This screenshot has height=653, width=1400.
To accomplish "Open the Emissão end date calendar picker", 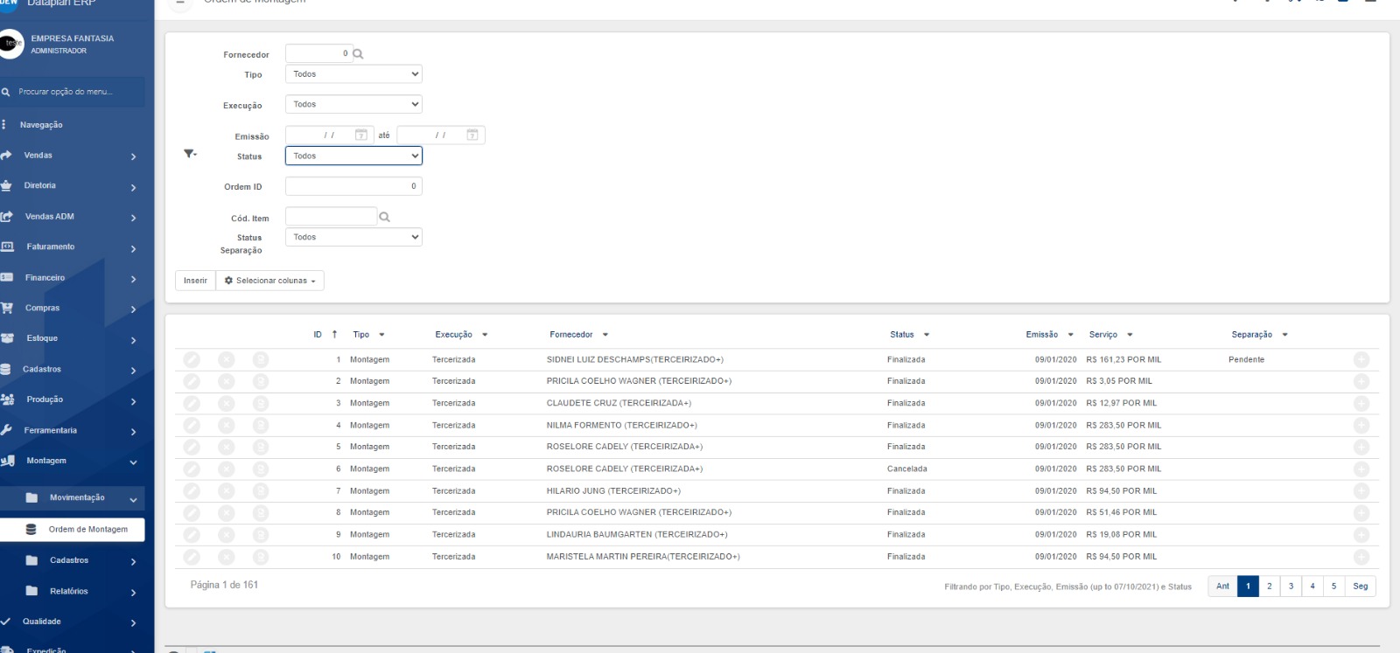I will (x=472, y=135).
